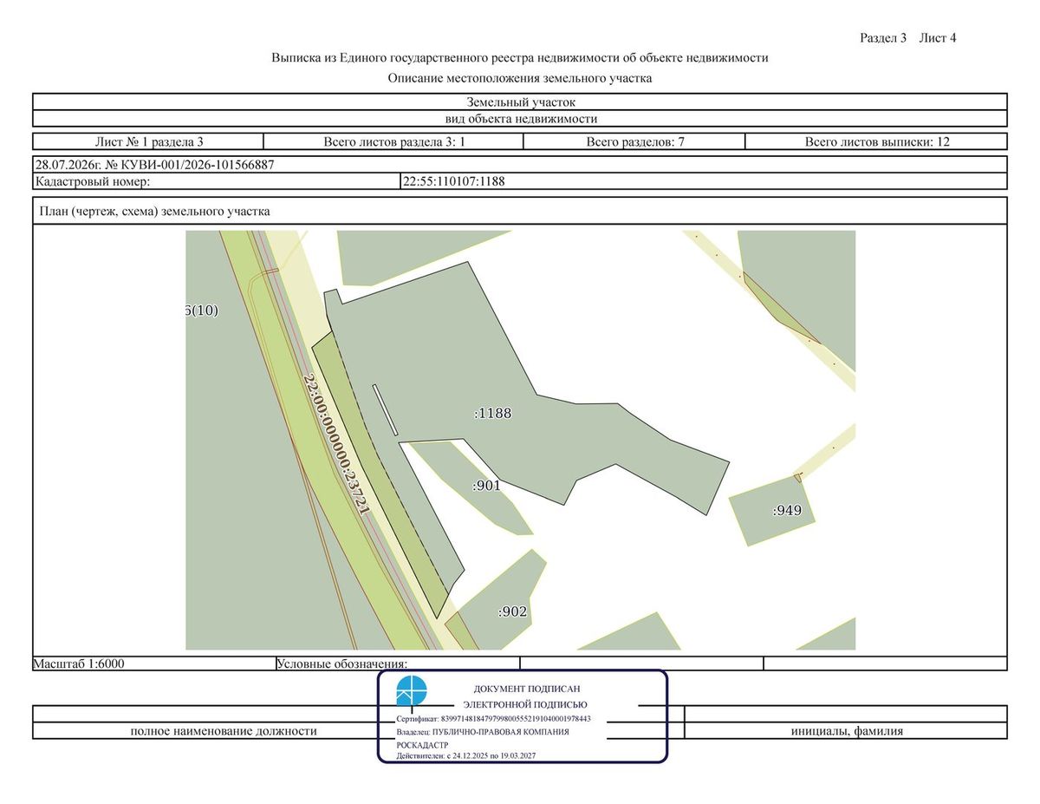The image size is (1040, 804).
Task: Select the word 'РОСКАДАСТР' in the stamp
Action: click(422, 745)
